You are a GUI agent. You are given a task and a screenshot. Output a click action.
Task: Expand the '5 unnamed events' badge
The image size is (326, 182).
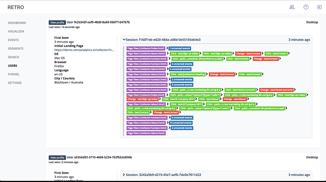[182, 117]
